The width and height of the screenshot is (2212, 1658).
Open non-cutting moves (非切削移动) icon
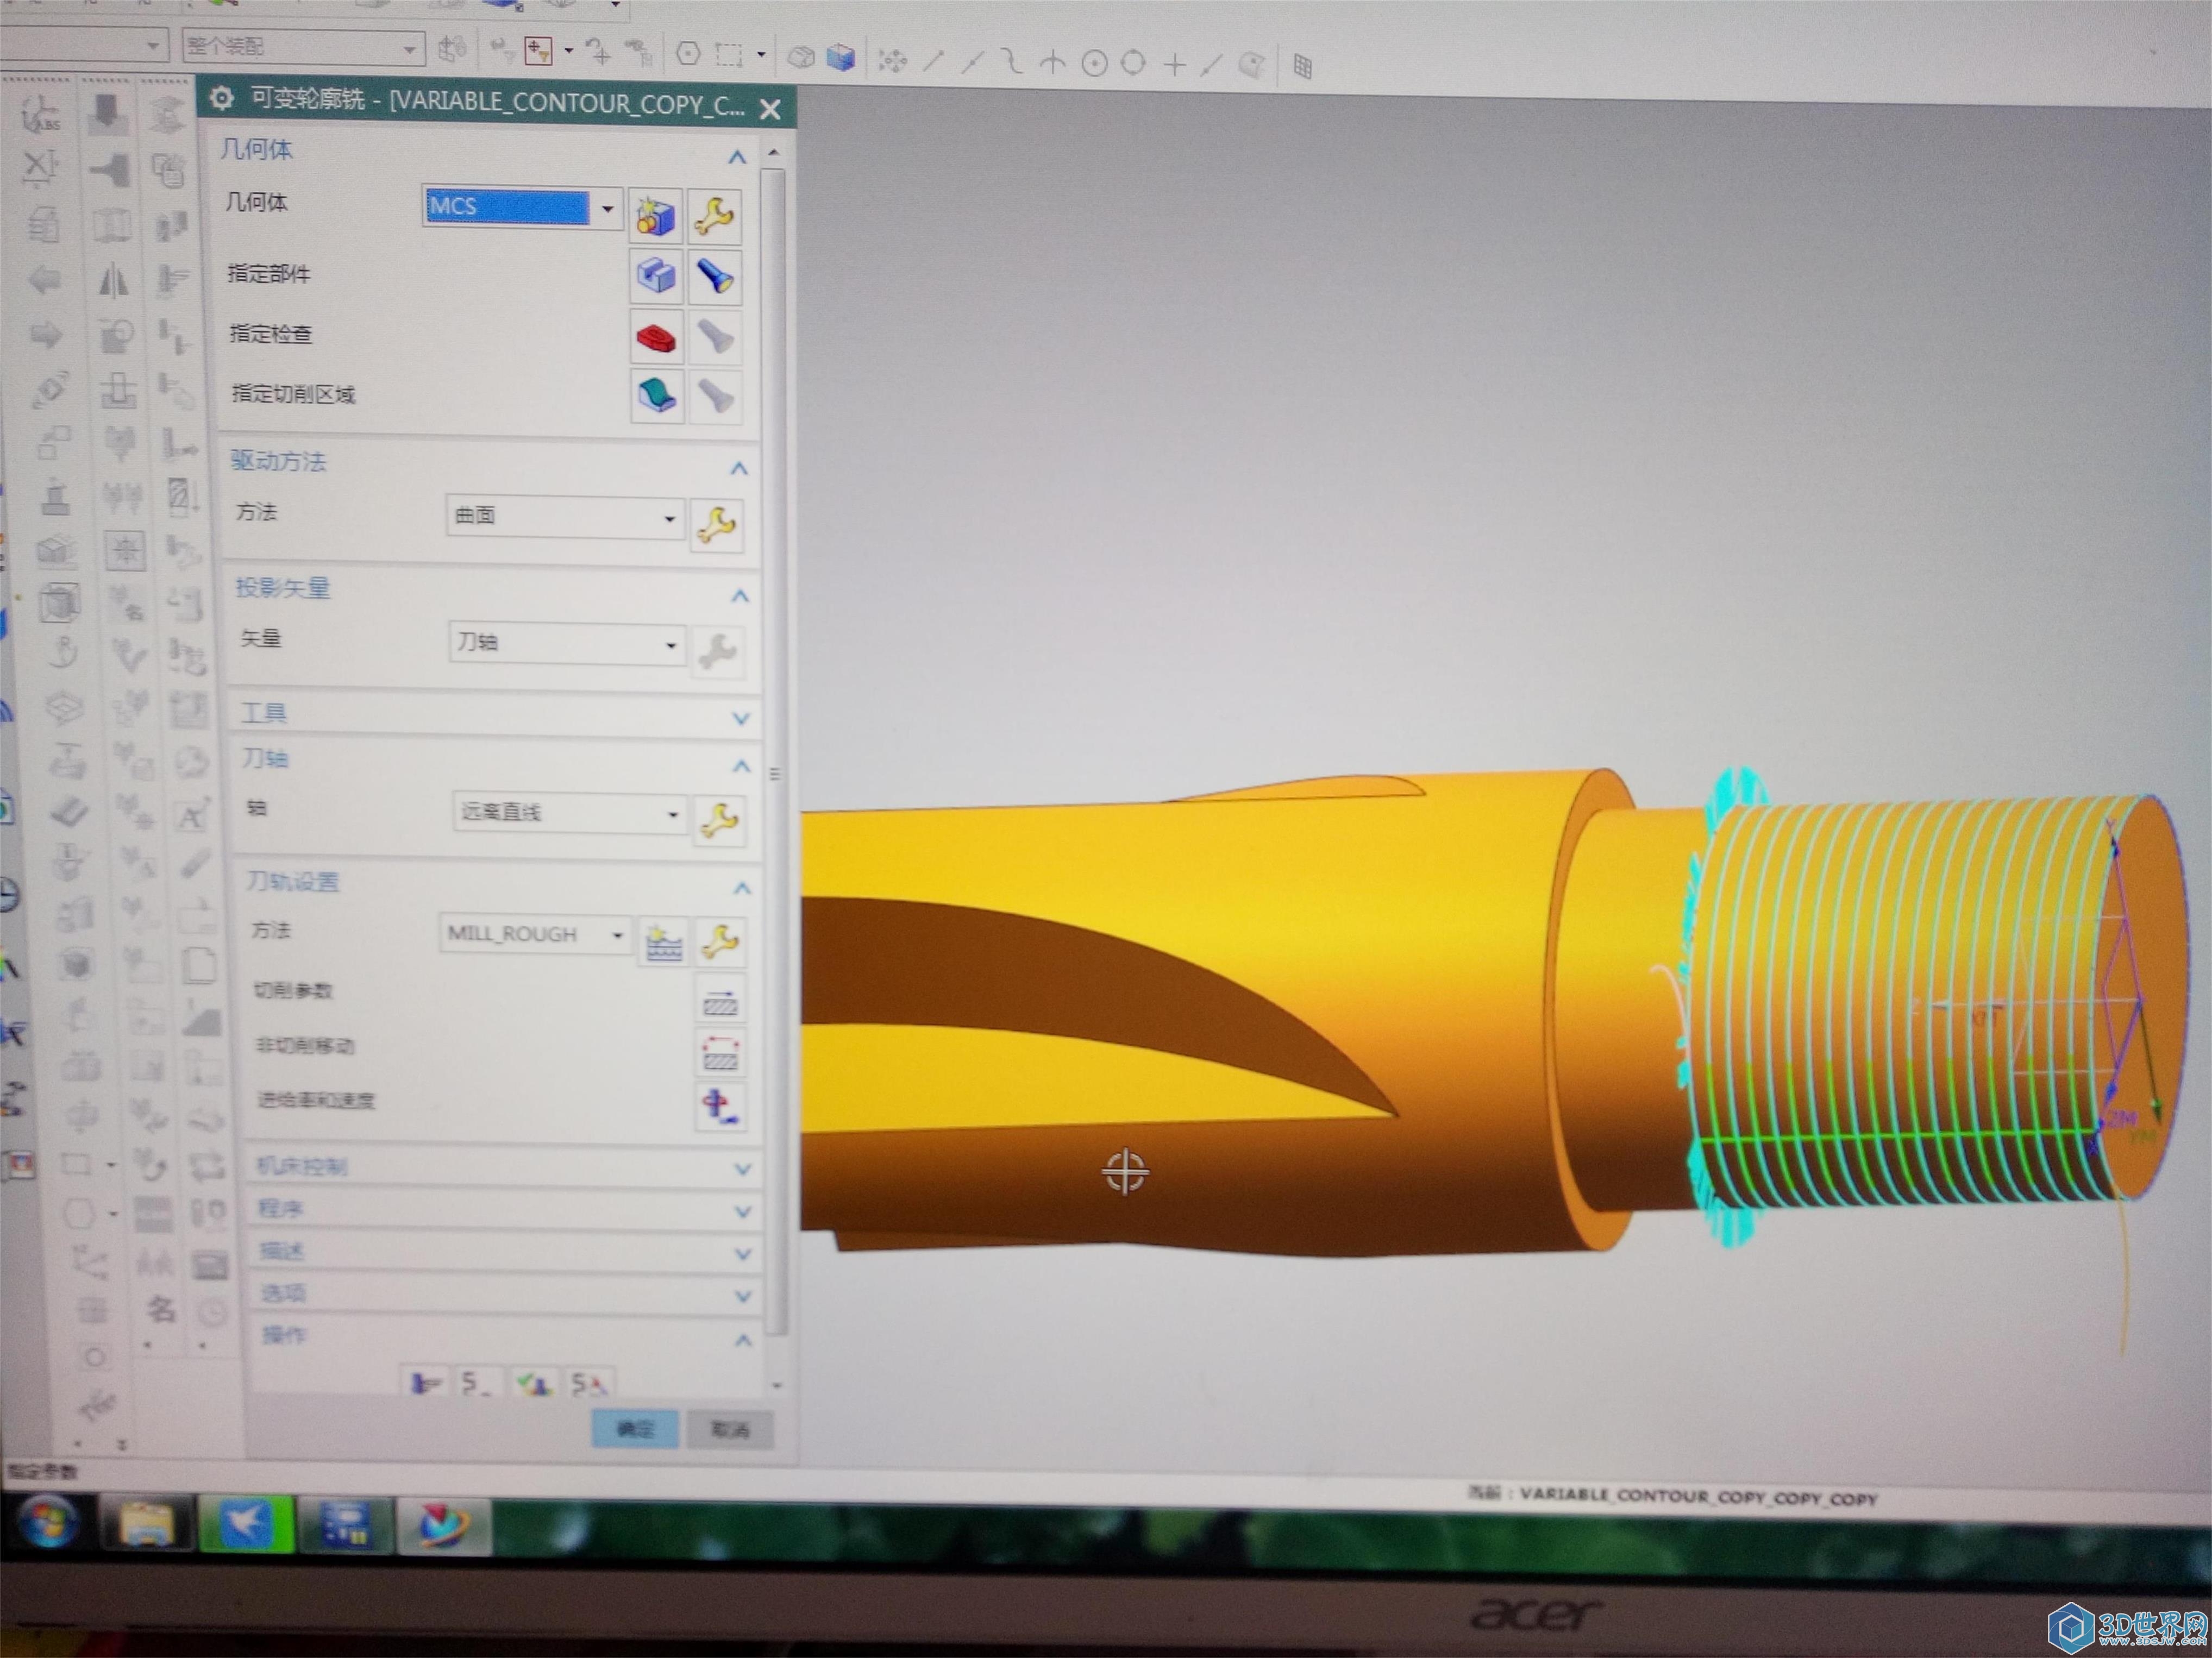click(x=721, y=1053)
